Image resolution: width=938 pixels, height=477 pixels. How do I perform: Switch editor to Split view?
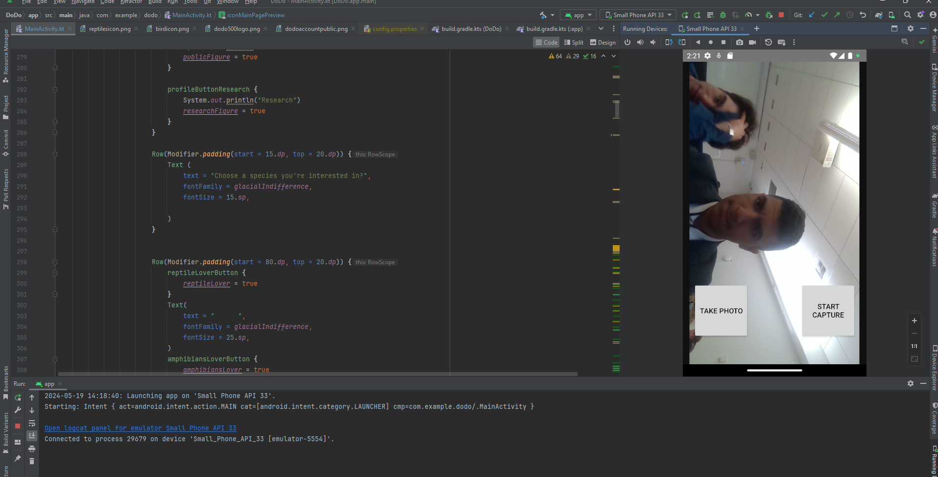[x=574, y=43]
